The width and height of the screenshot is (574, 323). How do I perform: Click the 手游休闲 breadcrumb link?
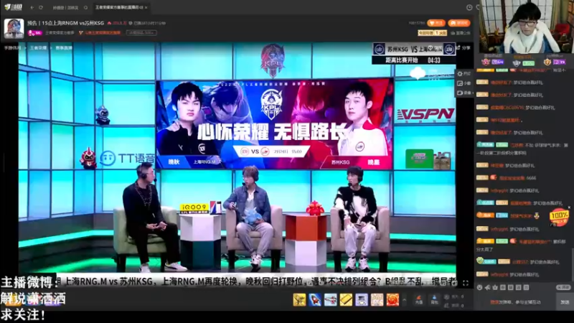[12, 48]
